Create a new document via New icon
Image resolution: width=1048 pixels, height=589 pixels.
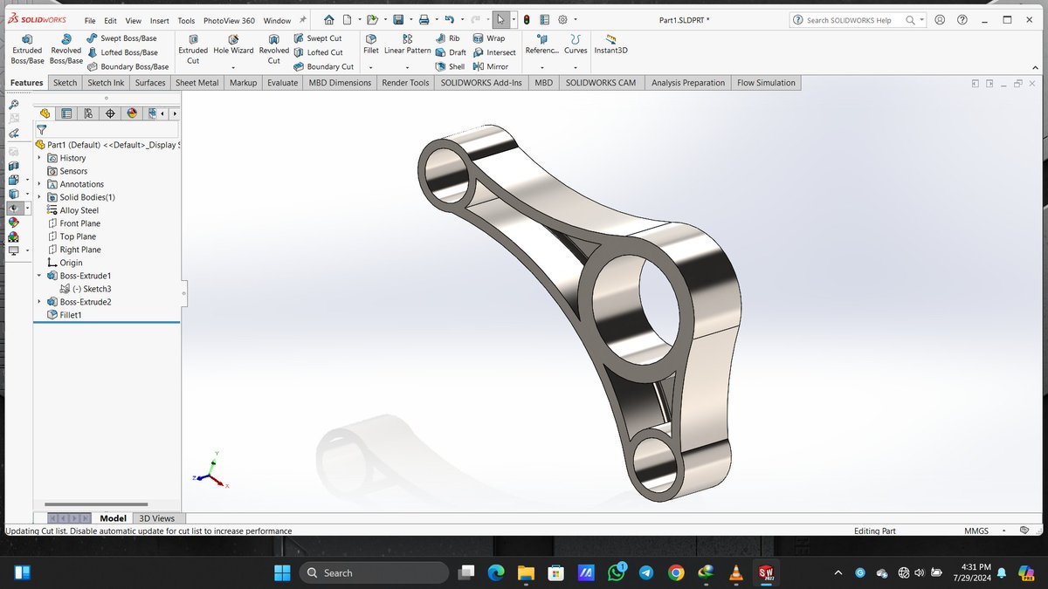tap(348, 19)
